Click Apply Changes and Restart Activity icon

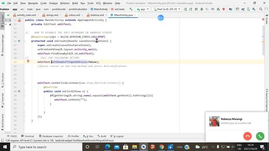[191, 9]
